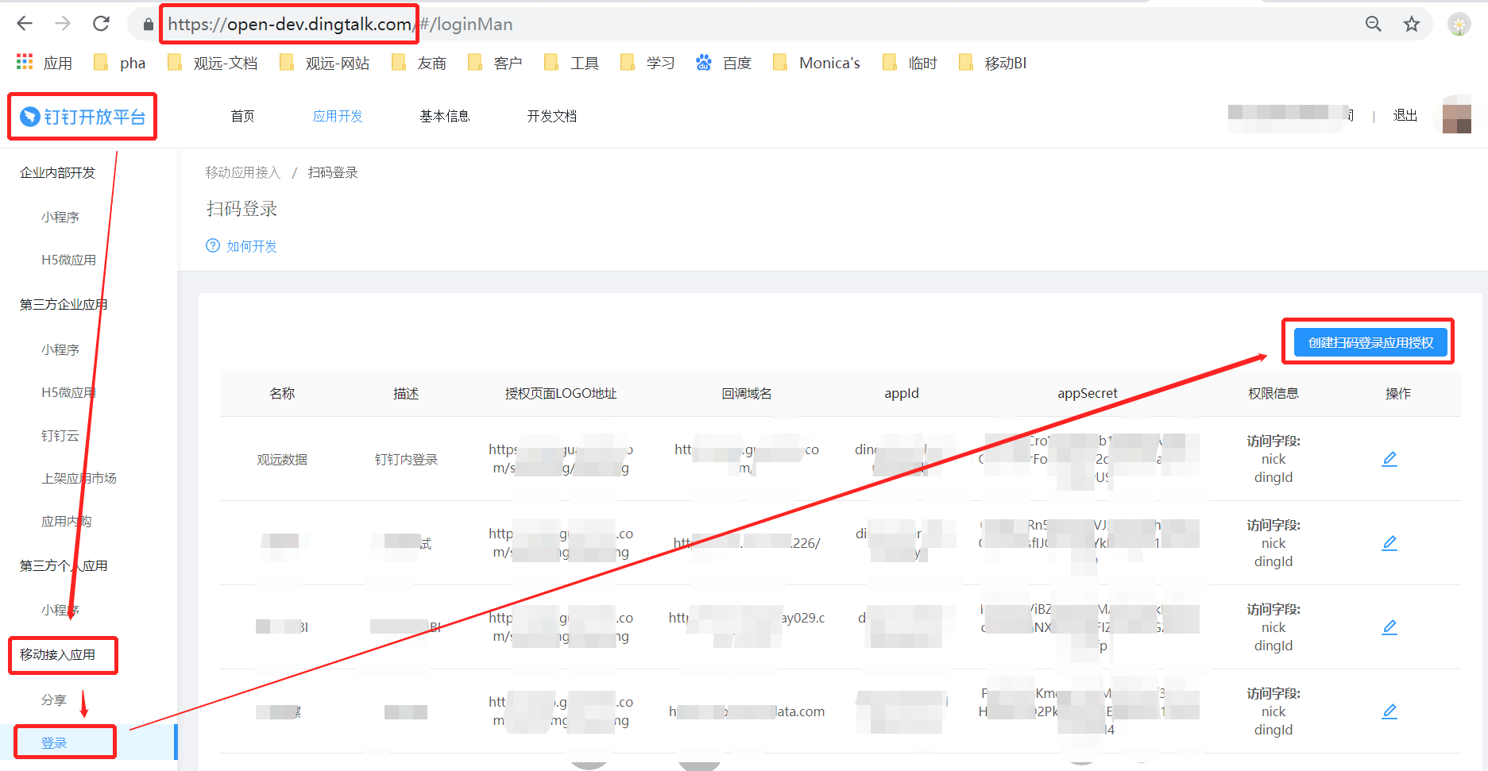Screen dimensions: 1488x771
Task: Open the 学习 bookmark folder
Action: [647, 63]
